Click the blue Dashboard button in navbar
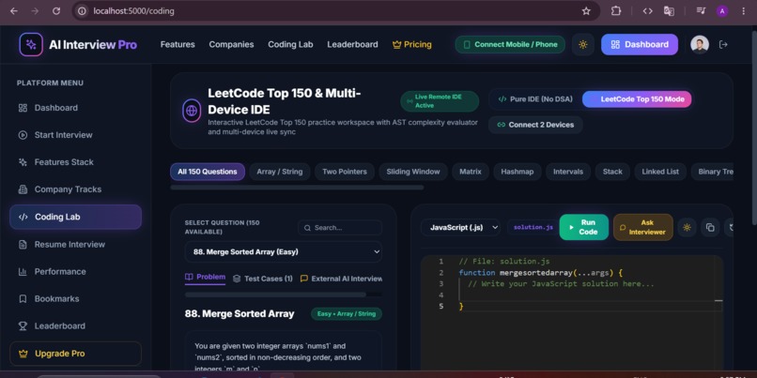This screenshot has height=378, width=757. [x=640, y=44]
